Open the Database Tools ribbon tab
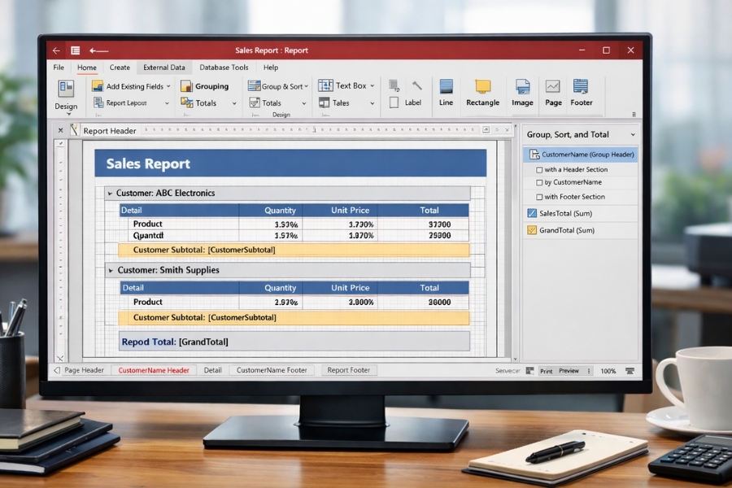Image resolution: width=732 pixels, height=488 pixels. (224, 68)
